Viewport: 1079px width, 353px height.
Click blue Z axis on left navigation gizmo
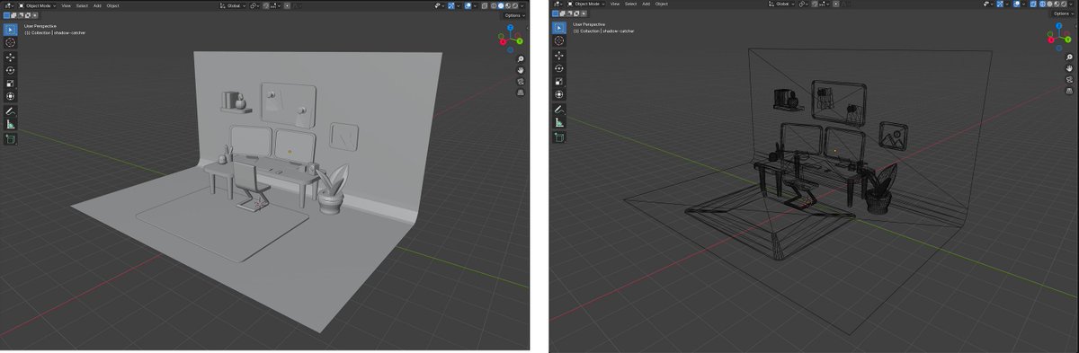510,28
